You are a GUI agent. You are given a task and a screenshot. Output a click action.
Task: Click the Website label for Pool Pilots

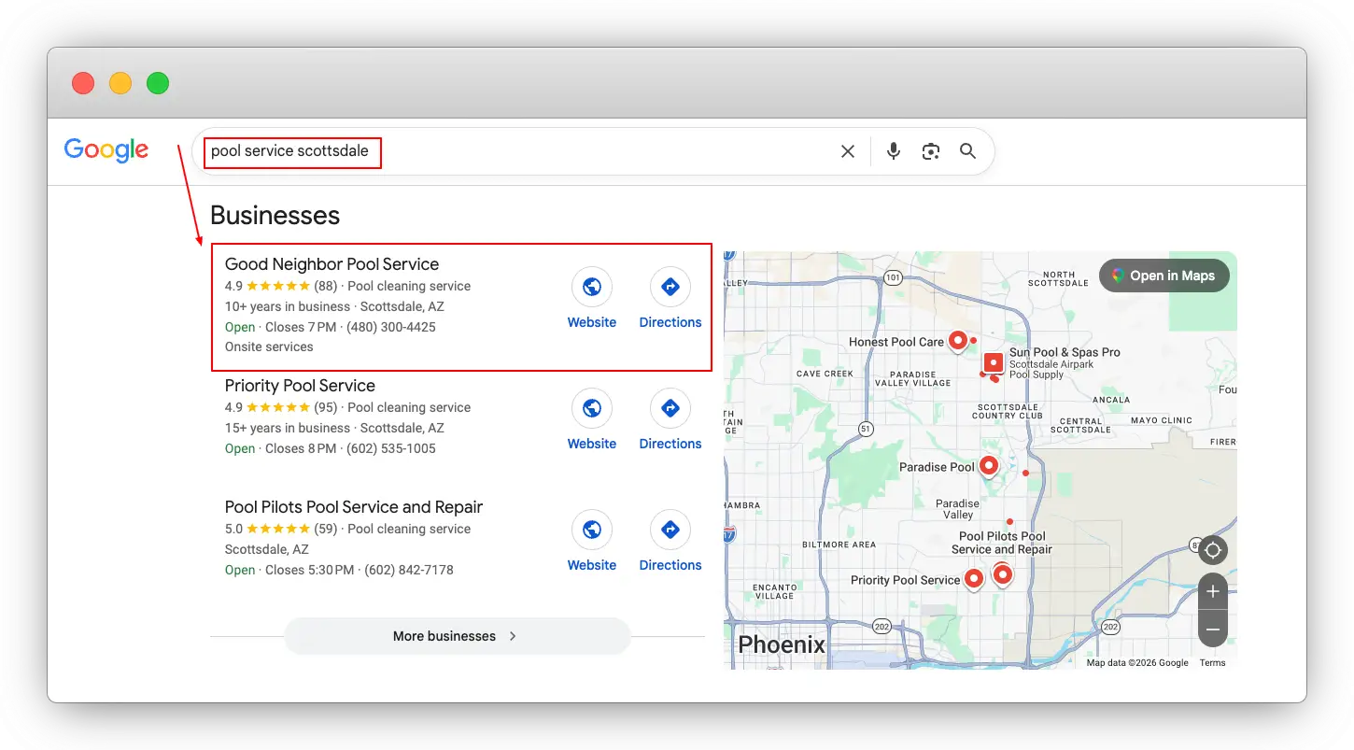pos(592,565)
